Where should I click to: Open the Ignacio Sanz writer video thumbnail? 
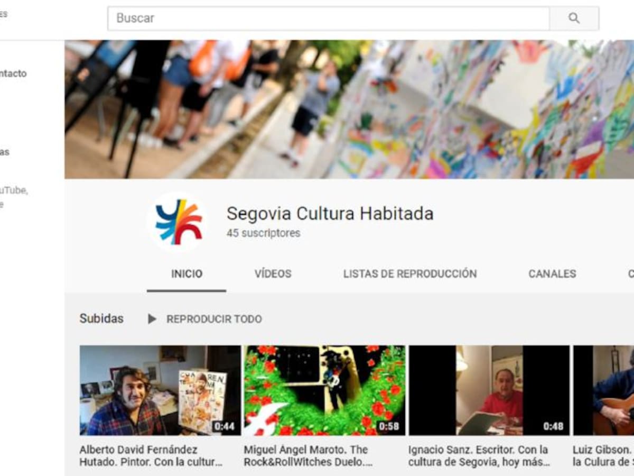coord(489,390)
